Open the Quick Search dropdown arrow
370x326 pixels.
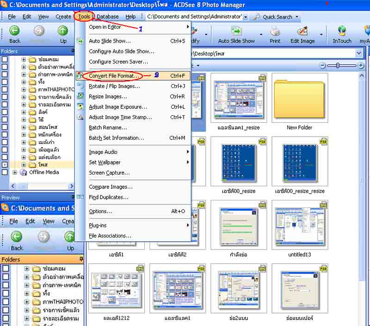click(297, 17)
